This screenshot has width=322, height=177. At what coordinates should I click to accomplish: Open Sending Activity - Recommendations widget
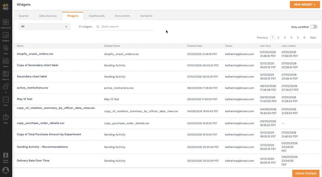tap(42, 147)
